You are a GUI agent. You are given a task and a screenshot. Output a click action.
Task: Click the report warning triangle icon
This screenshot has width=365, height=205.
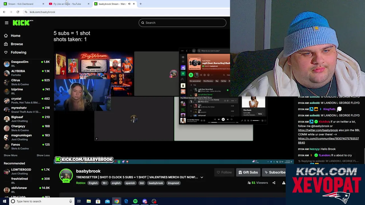pyautogui.click(x=284, y=183)
